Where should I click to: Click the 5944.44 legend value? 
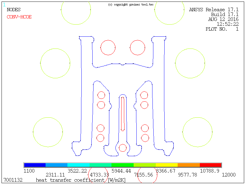[121, 171]
